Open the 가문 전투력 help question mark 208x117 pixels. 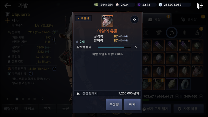click(x=54, y=69)
